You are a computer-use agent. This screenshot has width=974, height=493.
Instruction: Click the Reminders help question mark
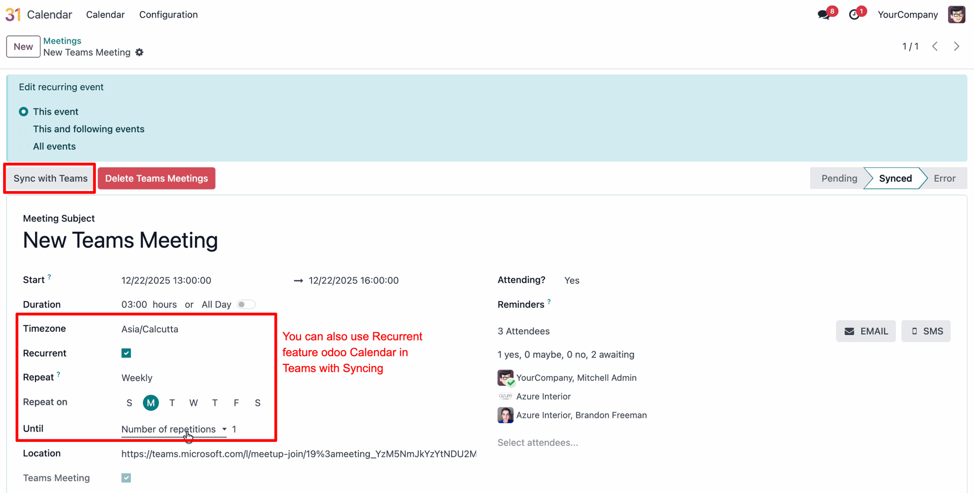click(549, 301)
